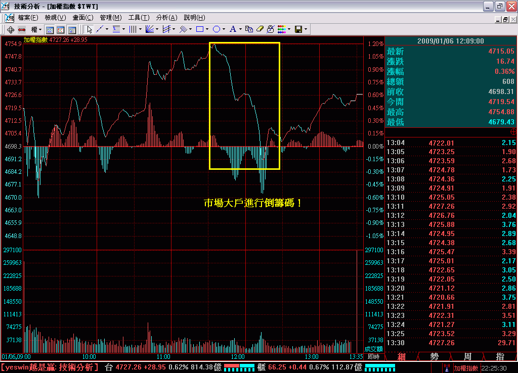The width and height of the screenshot is (518, 373).
Task: Open the 畫面(C) menu
Action: click(83, 18)
